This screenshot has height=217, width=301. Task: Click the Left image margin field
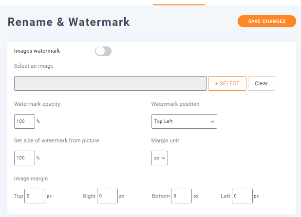coord(242,196)
